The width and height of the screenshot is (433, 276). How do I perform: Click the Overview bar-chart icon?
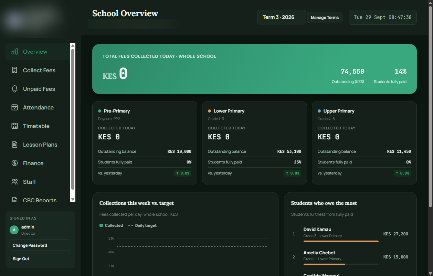[x=14, y=52]
